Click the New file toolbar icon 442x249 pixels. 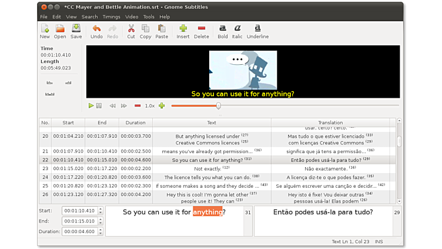click(x=45, y=31)
